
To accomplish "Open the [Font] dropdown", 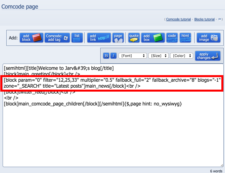I will click(133, 56).
